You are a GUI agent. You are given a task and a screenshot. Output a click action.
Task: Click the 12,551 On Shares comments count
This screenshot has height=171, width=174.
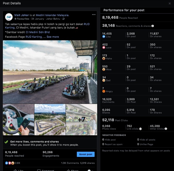156,100
